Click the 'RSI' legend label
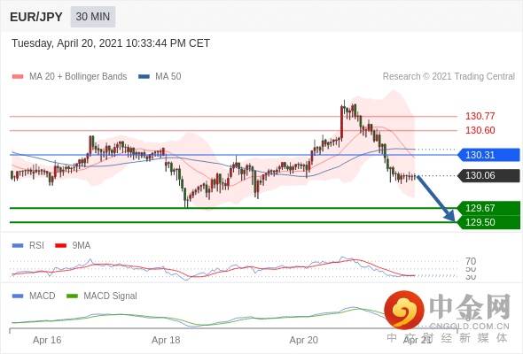The height and width of the screenshot is (354, 523). (36, 246)
